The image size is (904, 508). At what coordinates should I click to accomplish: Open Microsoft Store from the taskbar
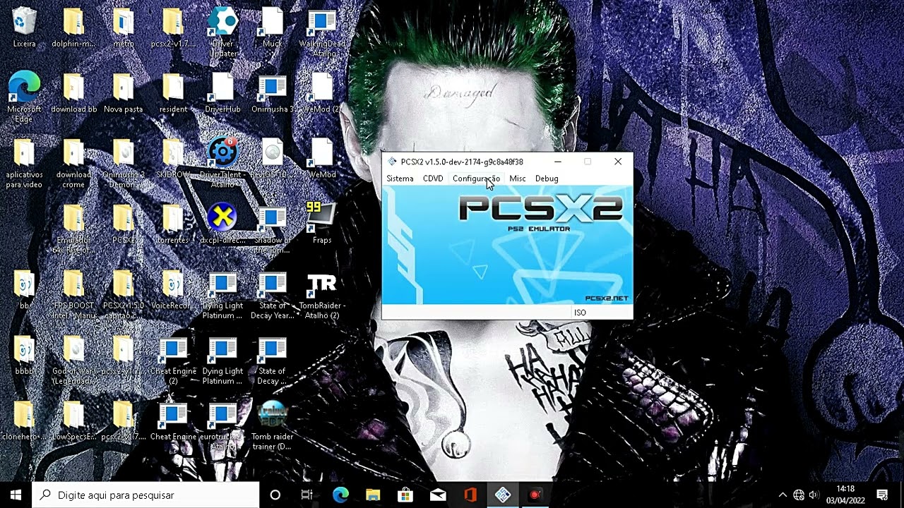pyautogui.click(x=405, y=495)
